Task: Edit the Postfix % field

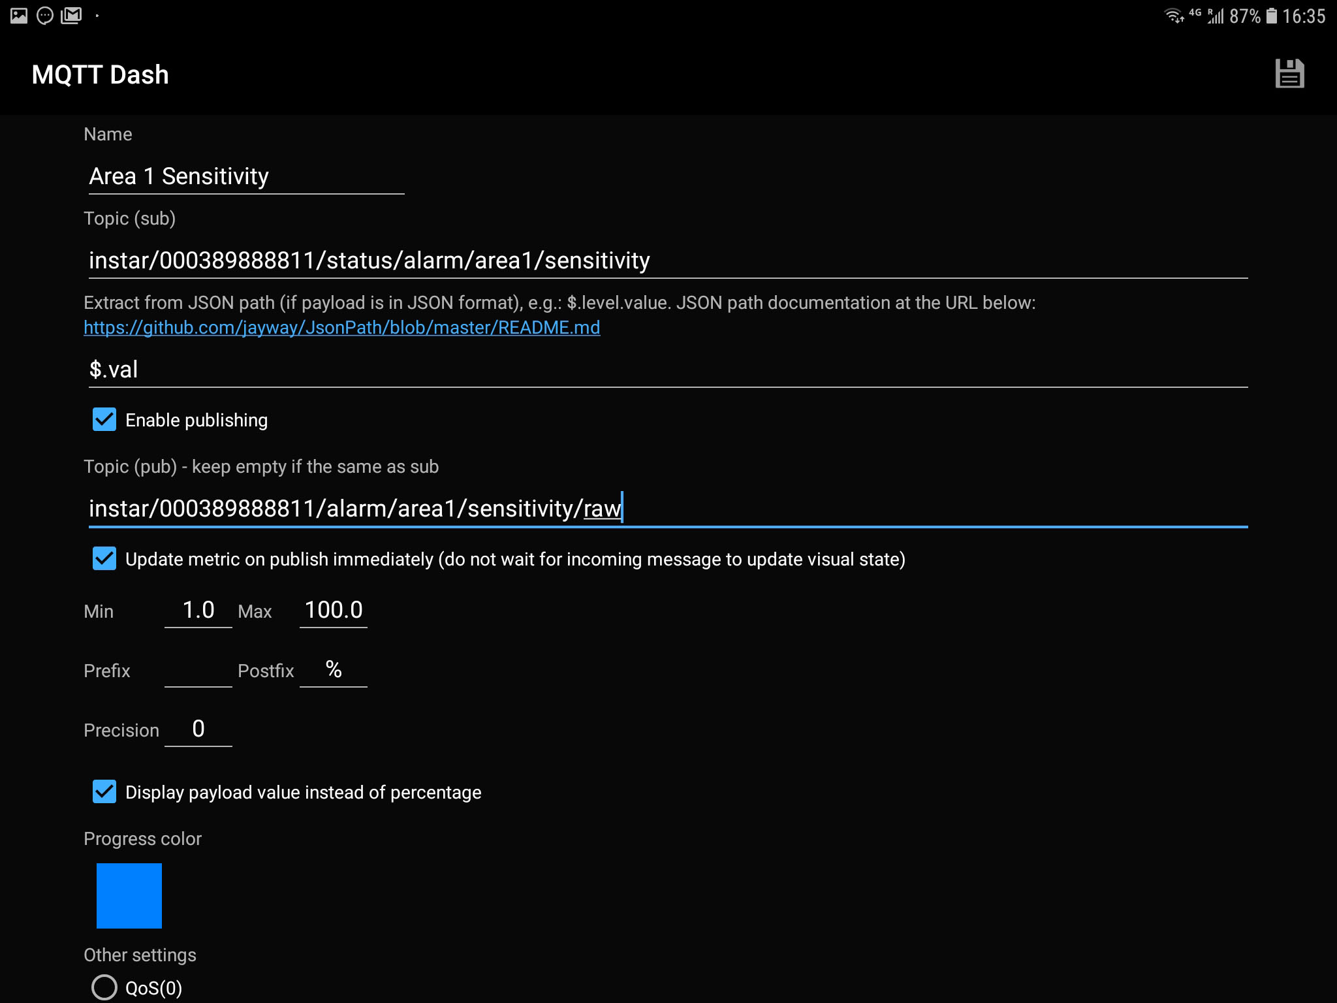Action: pos(334,669)
